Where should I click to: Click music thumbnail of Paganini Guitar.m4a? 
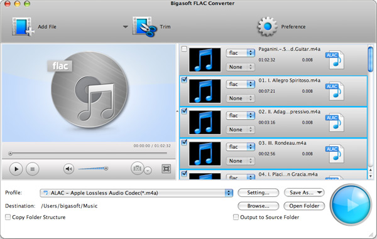(205, 60)
